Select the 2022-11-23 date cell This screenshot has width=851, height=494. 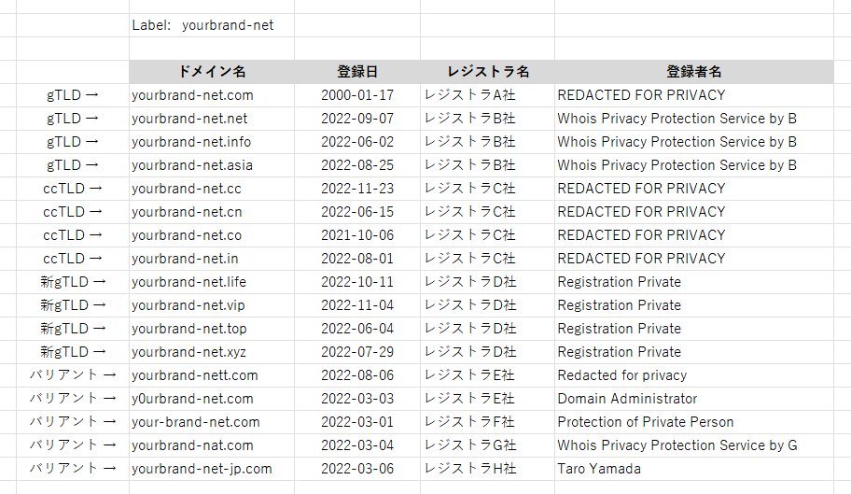pyautogui.click(x=357, y=189)
